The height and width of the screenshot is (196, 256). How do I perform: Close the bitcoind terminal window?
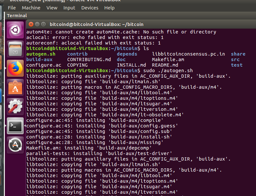point(31,24)
